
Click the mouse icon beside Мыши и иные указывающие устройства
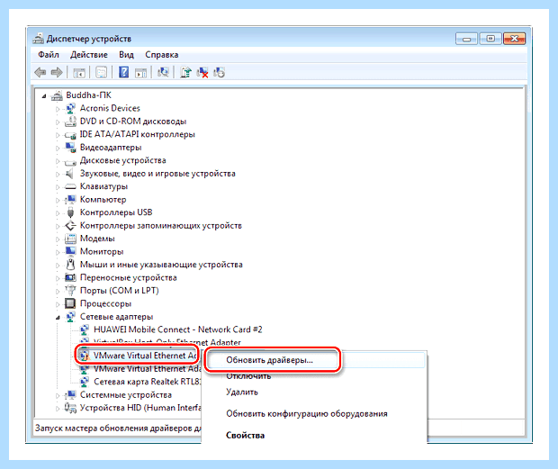[70, 265]
